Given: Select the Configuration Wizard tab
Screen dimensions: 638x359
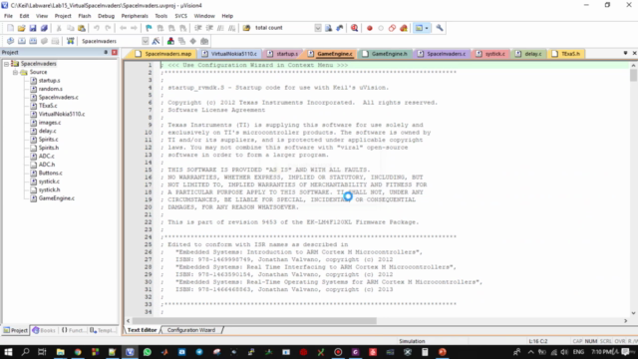Looking at the screenshot, I should 191,330.
